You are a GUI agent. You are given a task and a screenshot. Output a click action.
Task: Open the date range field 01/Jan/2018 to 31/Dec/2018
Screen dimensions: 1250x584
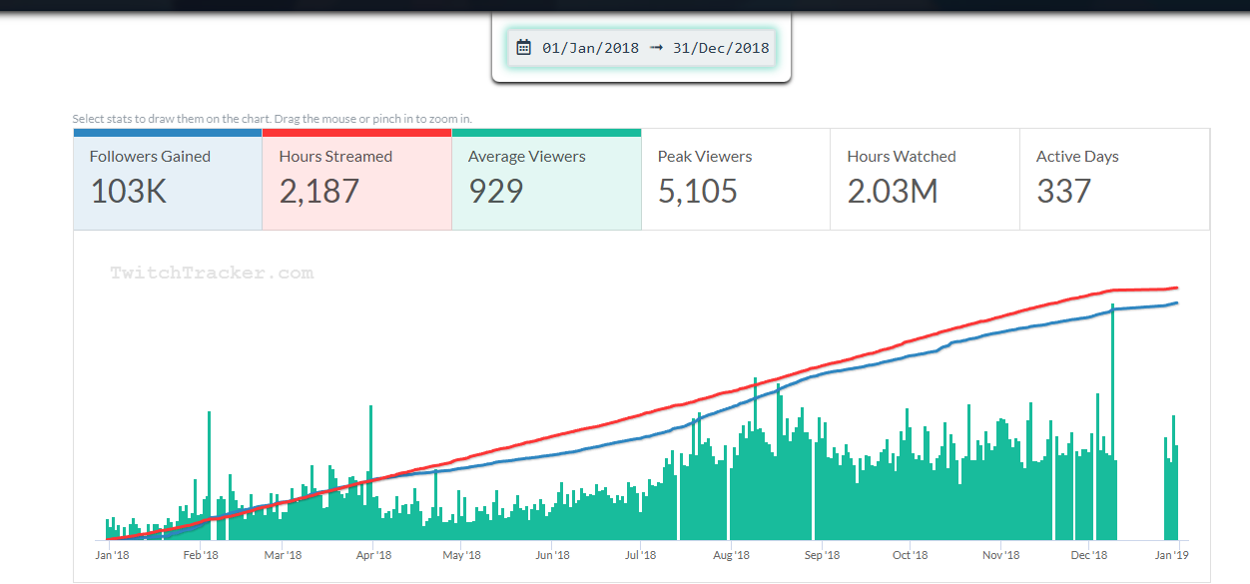point(642,48)
